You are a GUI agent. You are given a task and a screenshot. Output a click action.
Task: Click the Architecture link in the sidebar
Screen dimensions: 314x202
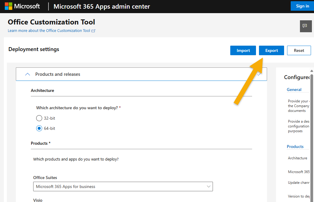click(298, 158)
